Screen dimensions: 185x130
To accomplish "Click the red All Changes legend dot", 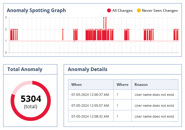I will point(109,11).
